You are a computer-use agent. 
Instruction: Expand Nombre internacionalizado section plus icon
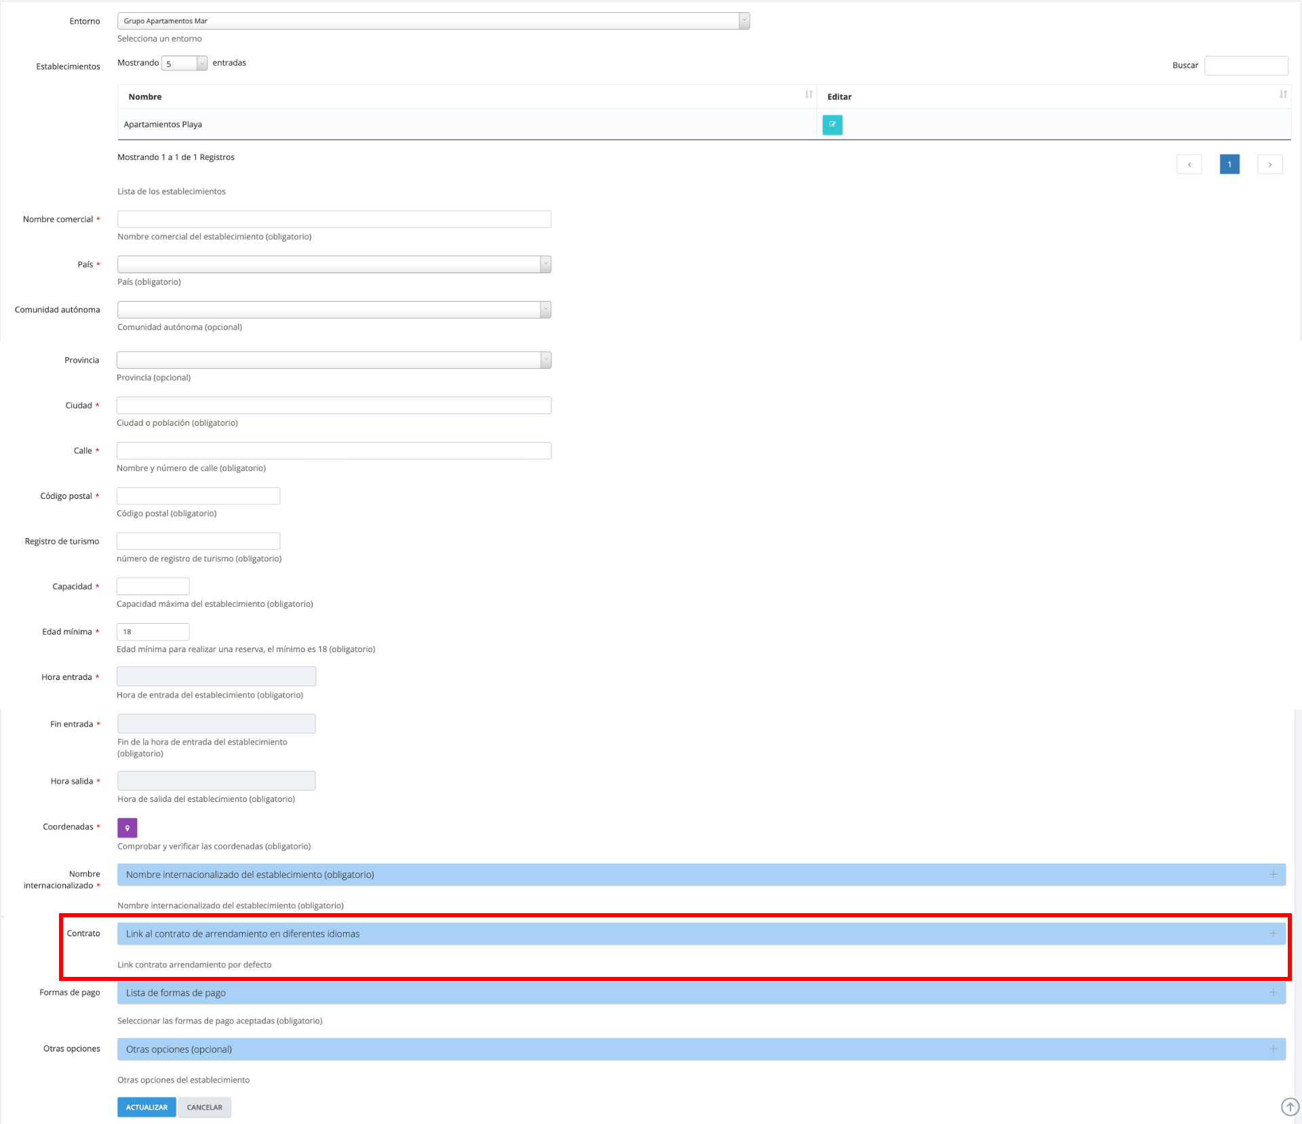1273,875
